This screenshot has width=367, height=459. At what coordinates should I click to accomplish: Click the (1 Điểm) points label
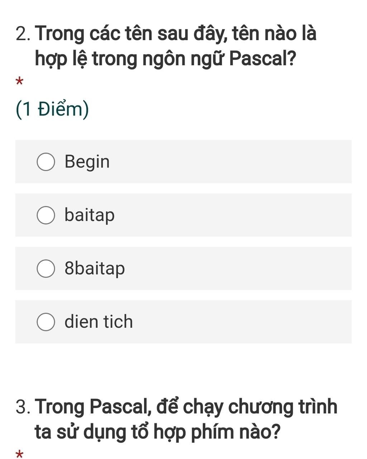(x=52, y=109)
